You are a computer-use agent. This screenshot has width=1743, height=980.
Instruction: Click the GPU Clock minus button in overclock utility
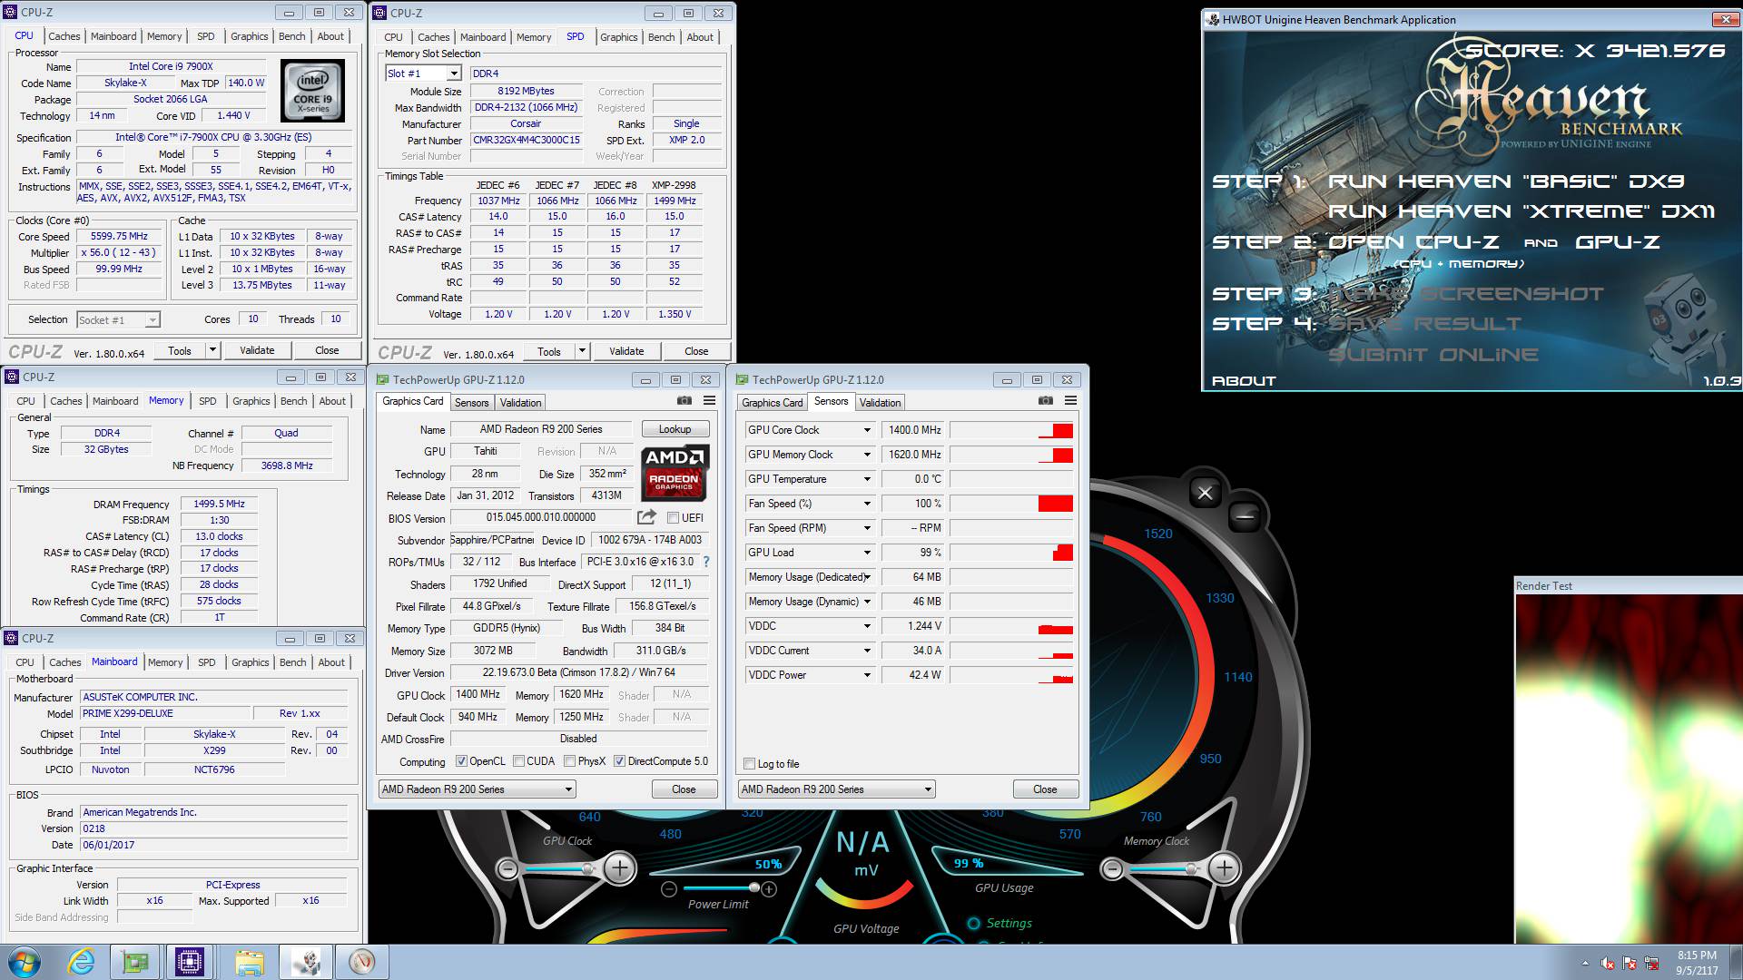point(509,869)
